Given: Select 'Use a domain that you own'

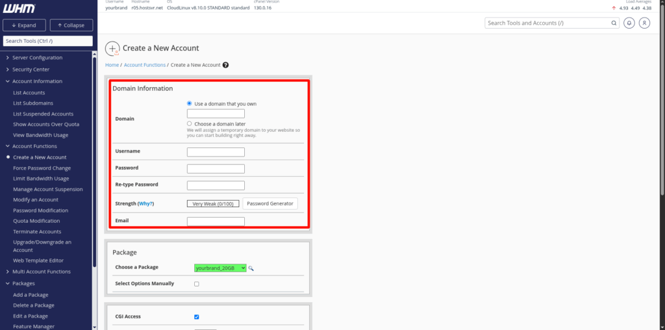Looking at the screenshot, I should [x=190, y=103].
